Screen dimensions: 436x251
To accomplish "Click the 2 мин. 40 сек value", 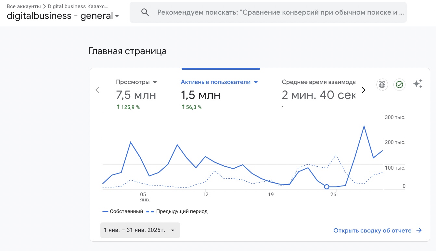I will (x=319, y=95).
